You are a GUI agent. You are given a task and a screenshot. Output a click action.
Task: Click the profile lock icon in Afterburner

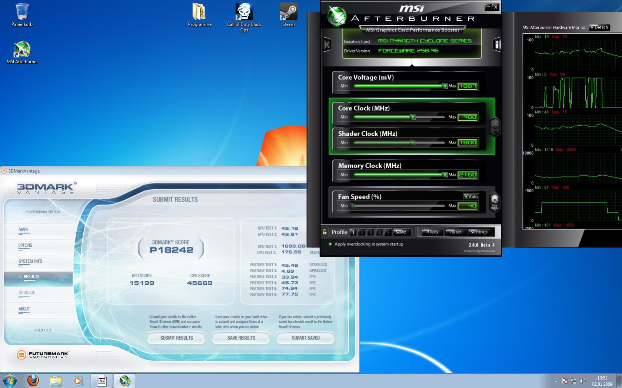pos(325,232)
